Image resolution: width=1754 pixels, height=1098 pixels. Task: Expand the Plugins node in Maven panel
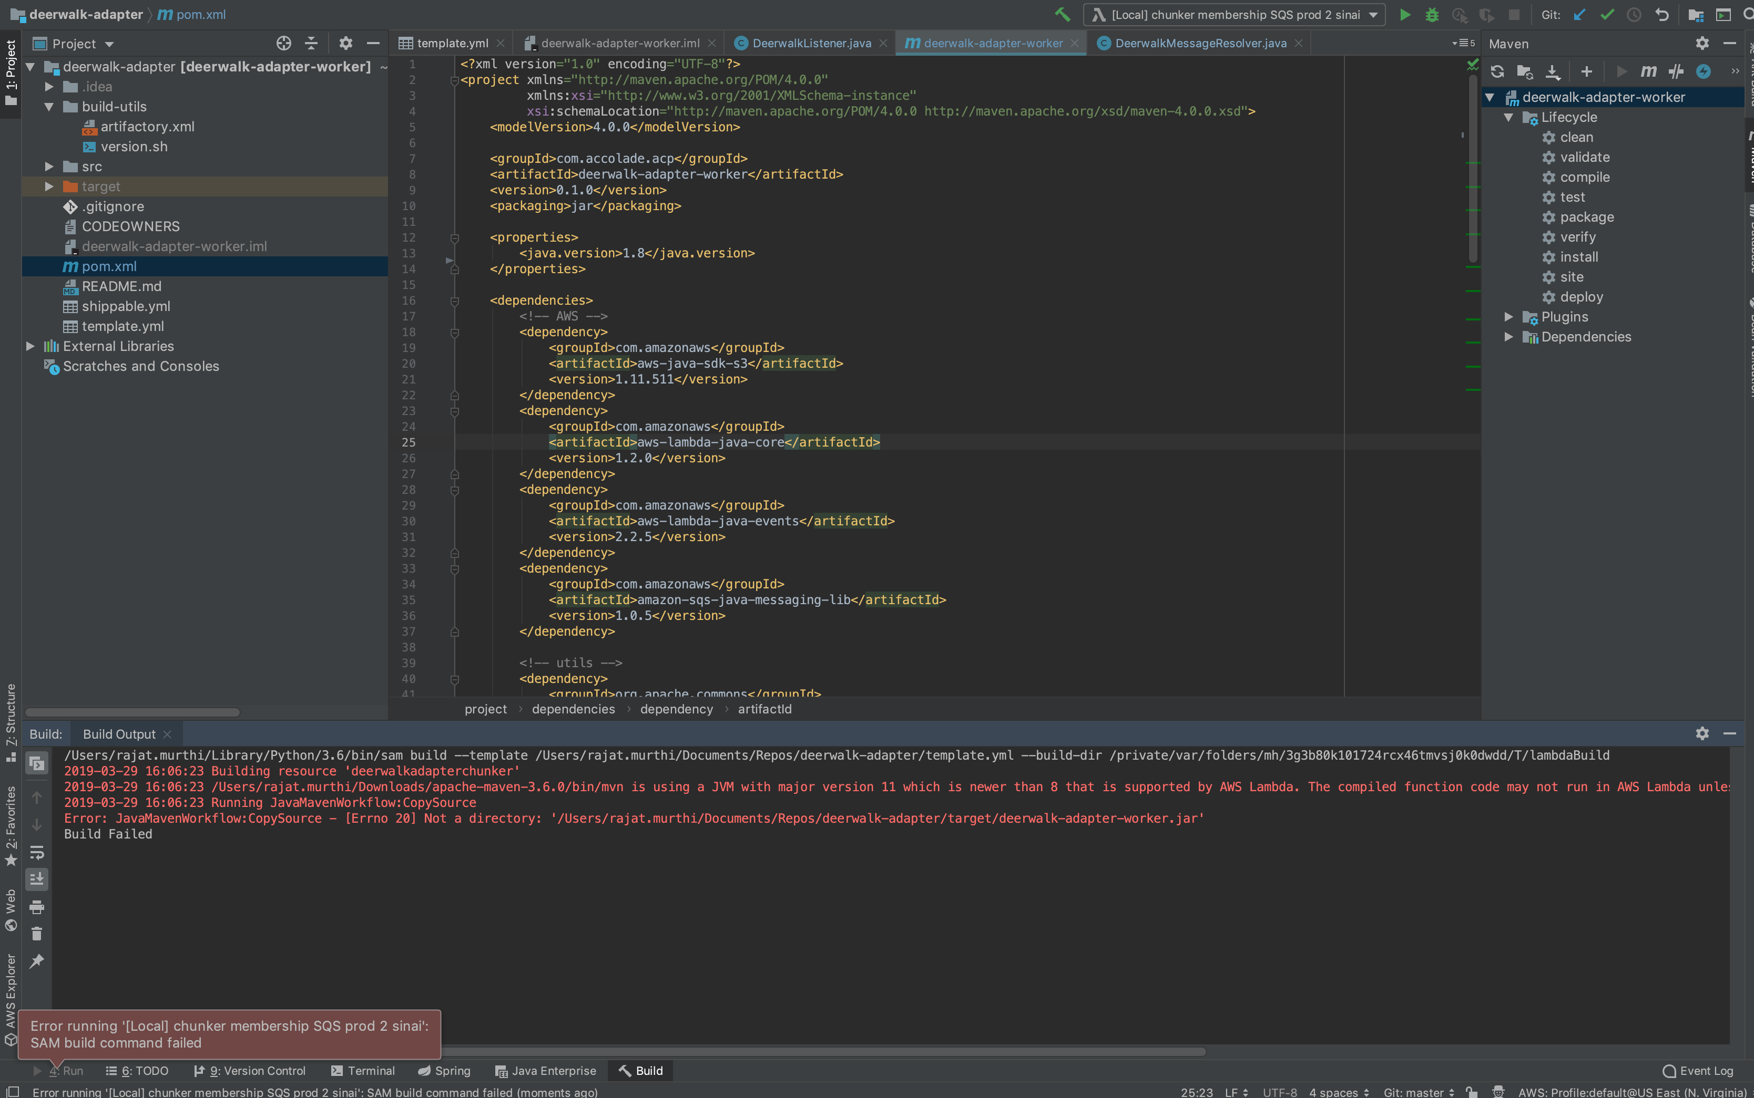point(1508,317)
